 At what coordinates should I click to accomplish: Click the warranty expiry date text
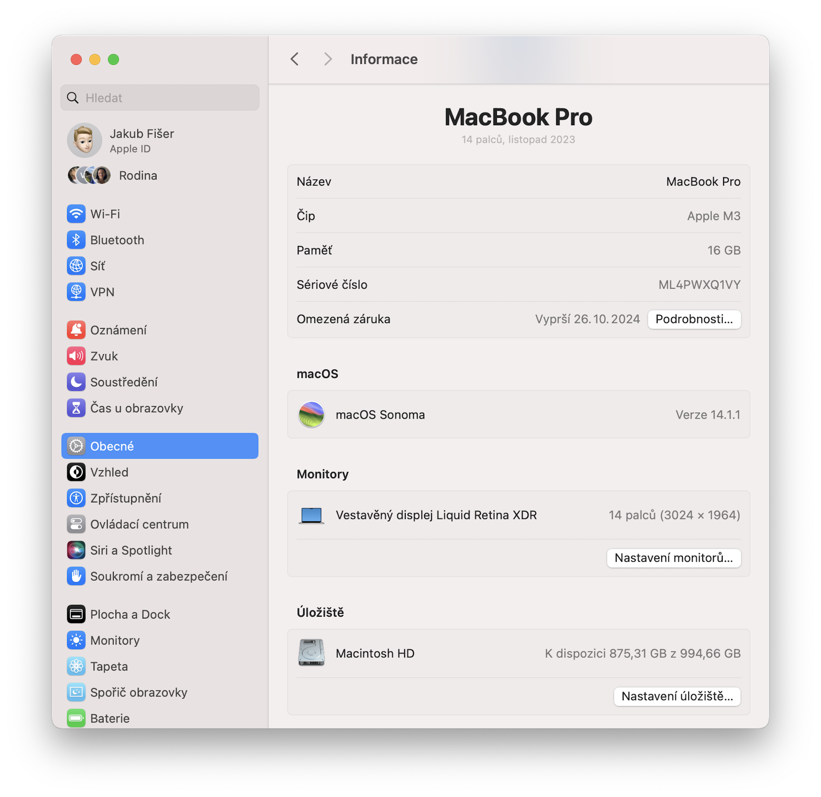[588, 319]
